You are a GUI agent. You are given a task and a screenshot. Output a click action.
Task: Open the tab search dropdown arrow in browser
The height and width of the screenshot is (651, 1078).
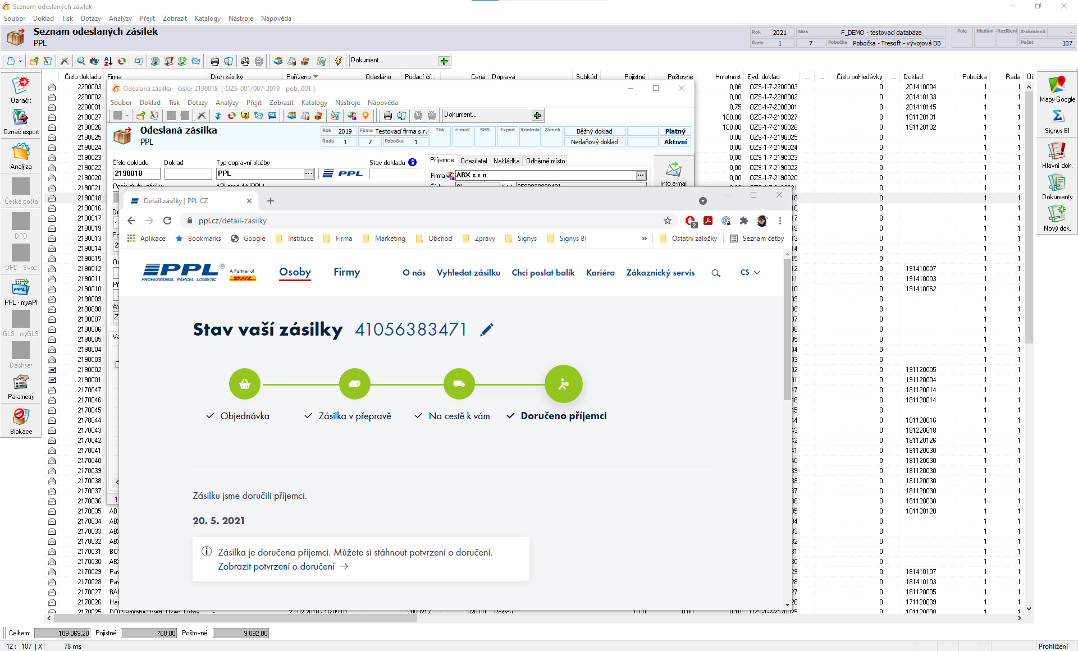[702, 201]
